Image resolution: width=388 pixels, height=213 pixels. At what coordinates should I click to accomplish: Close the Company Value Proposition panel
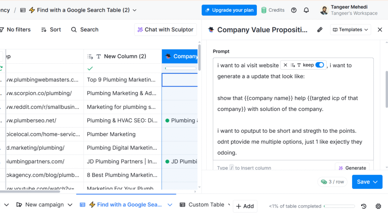(380, 30)
